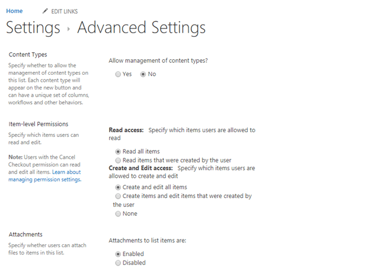Click the Advanced Settings page heading
Viewport: 370px width, 268px height.
click(x=141, y=28)
